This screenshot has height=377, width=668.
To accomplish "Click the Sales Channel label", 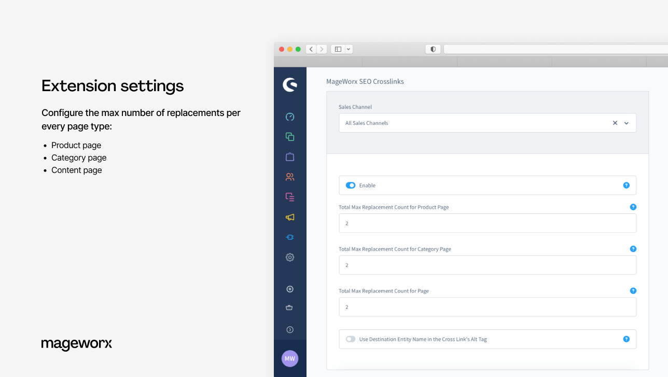I will coord(355,107).
